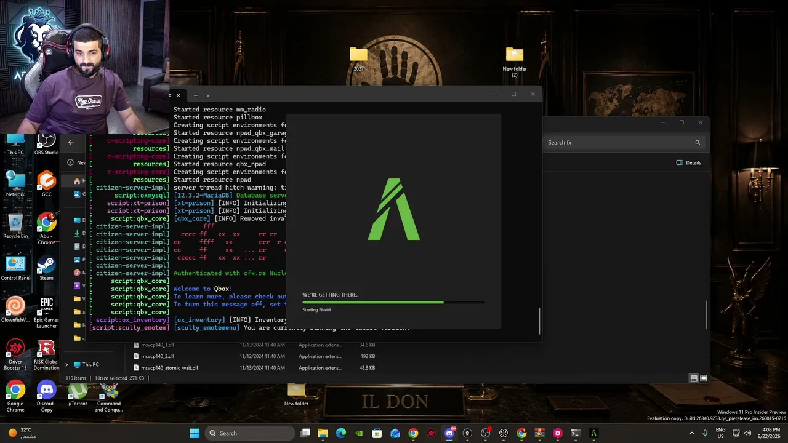
Task: Open the 2027 folder on the desktop
Action: (x=358, y=58)
